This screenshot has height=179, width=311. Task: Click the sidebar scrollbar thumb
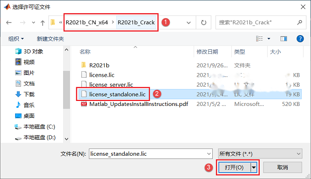point(67,89)
